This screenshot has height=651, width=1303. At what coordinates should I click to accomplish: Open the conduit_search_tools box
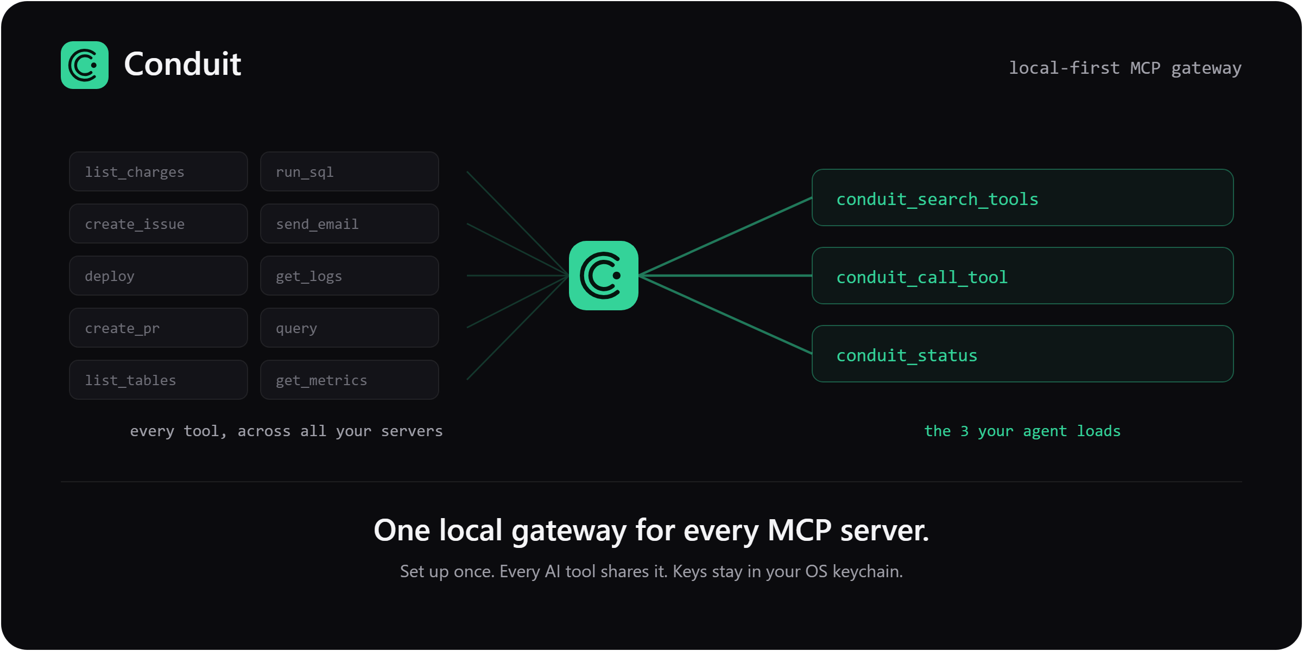coord(1023,197)
